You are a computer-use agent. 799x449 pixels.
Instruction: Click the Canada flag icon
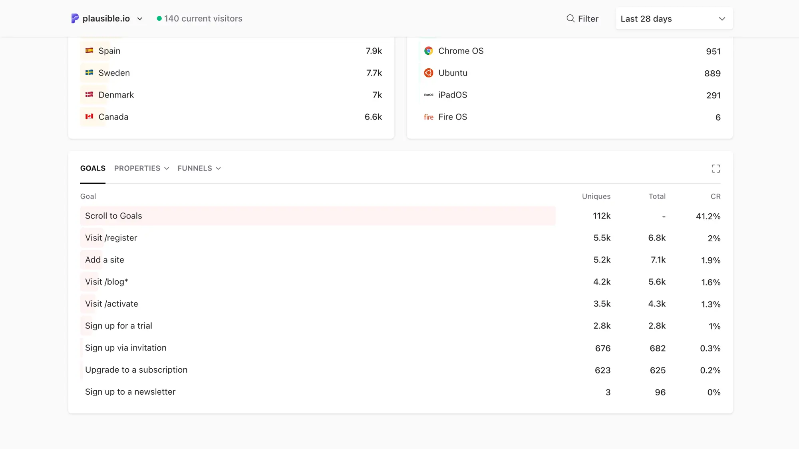[x=89, y=117]
